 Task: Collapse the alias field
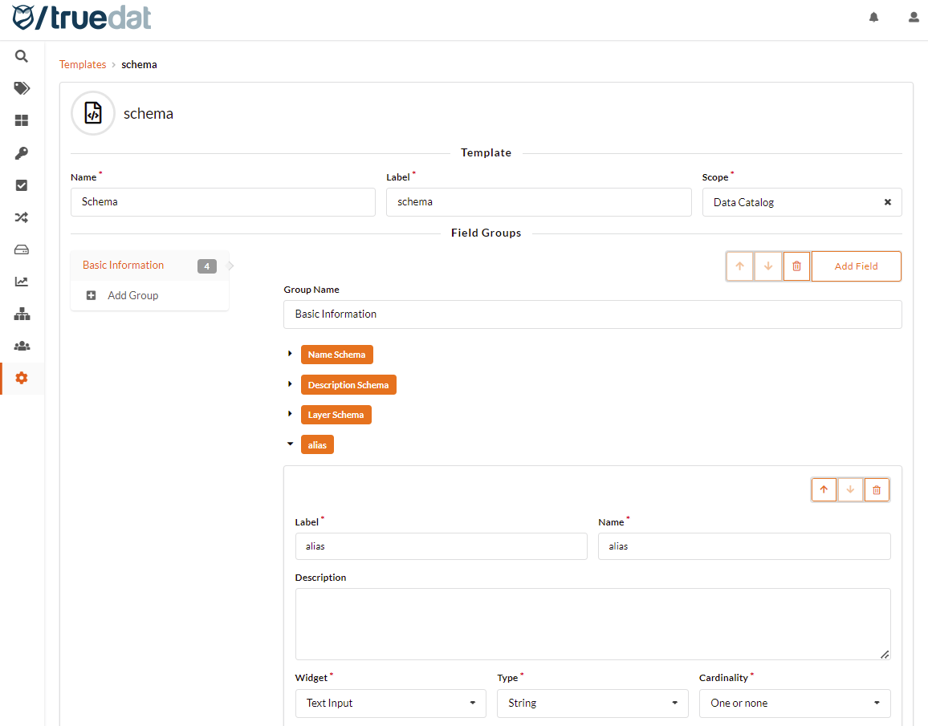290,444
